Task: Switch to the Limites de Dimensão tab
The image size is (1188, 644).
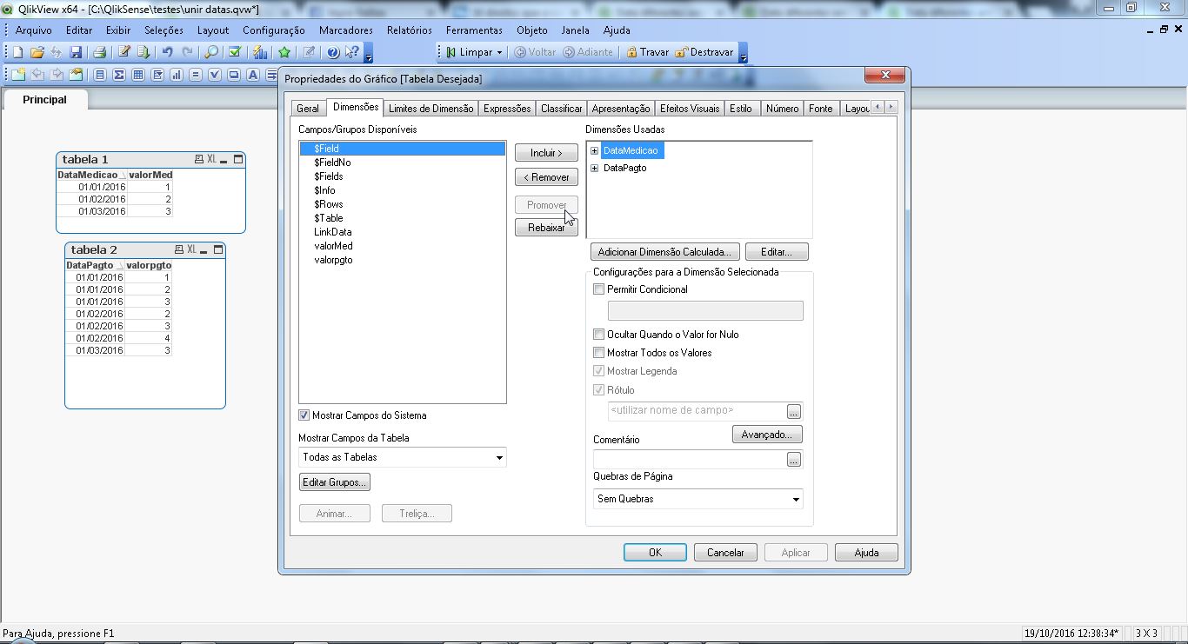Action: 430,109
